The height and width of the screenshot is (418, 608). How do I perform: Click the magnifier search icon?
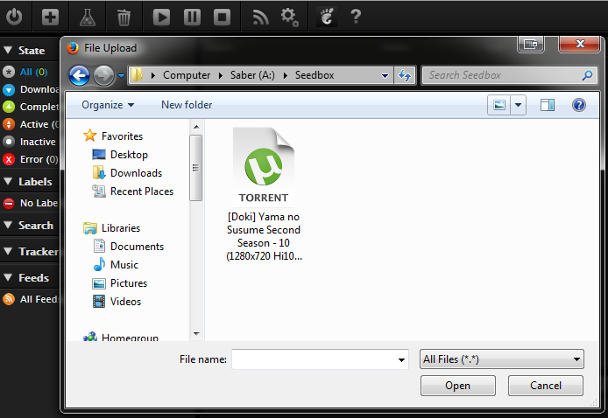point(588,75)
